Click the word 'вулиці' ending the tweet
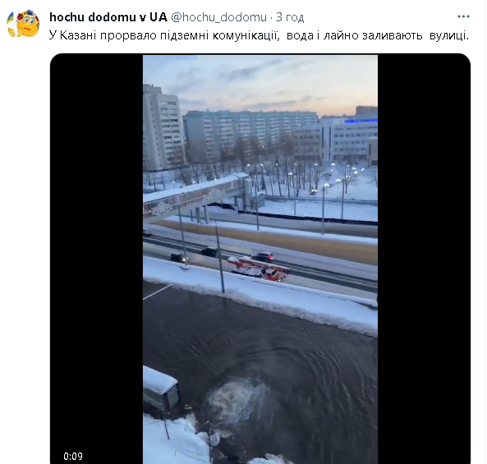The height and width of the screenshot is (464, 487). (449, 35)
